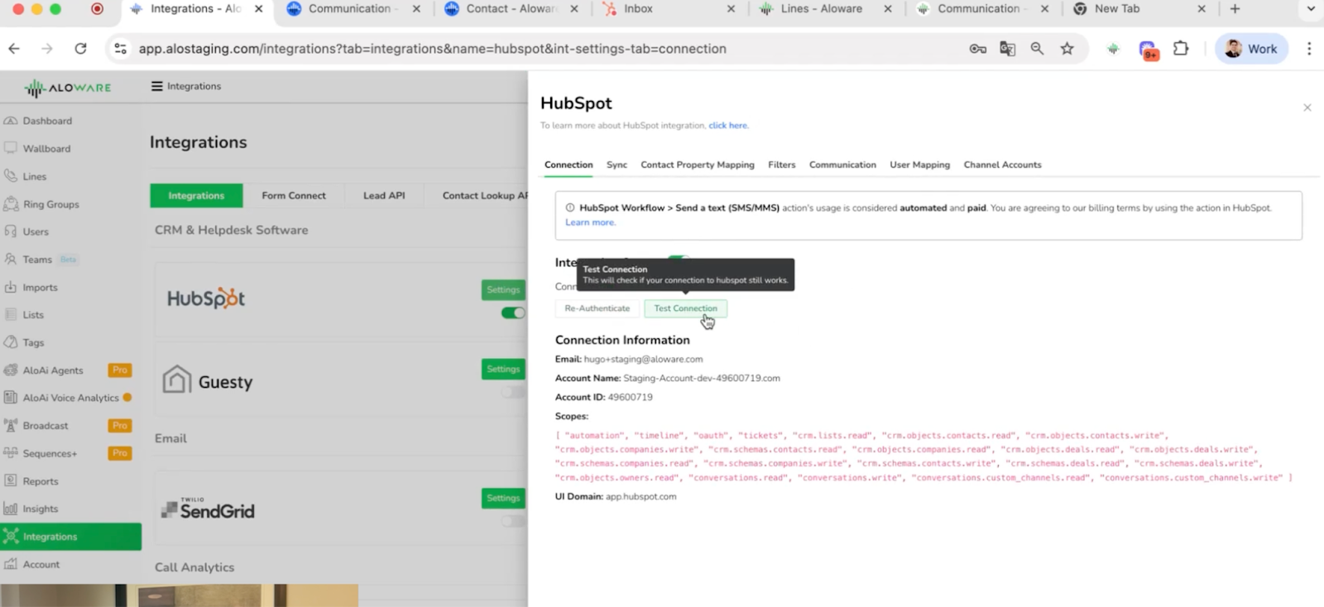Open a new browser tab
This screenshot has width=1324, height=607.
1235,9
